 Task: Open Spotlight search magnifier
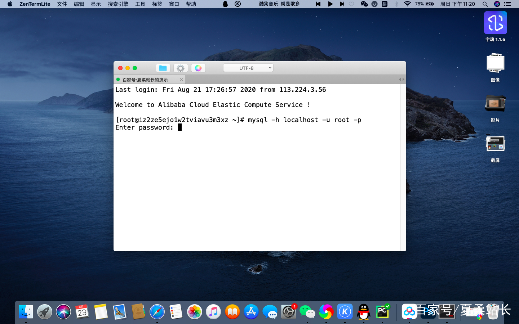click(x=485, y=4)
